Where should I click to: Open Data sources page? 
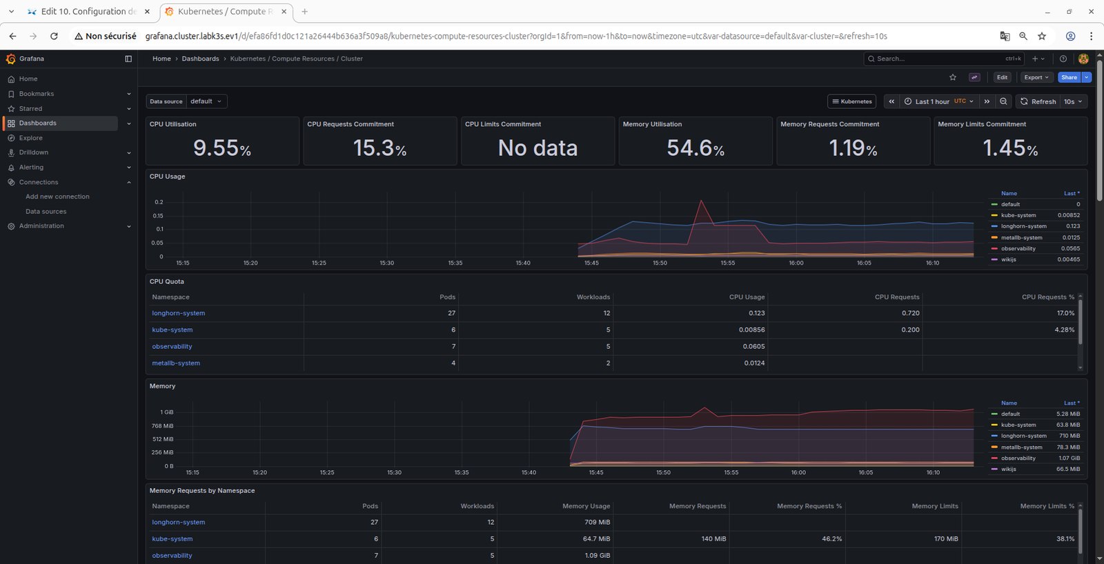click(46, 212)
